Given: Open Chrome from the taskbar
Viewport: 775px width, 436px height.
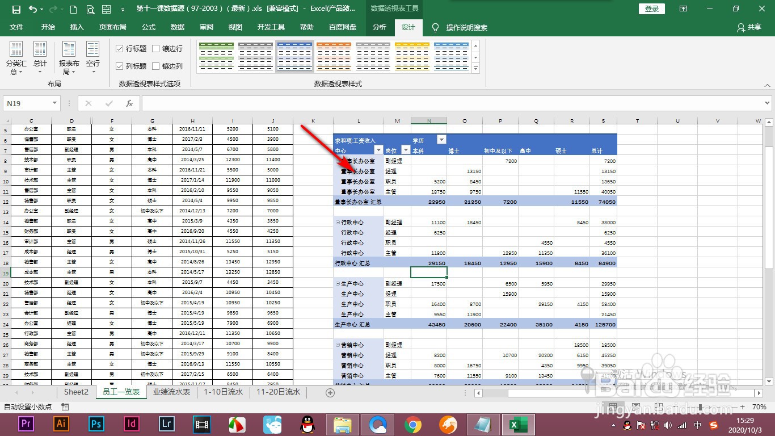Looking at the screenshot, I should [413, 424].
